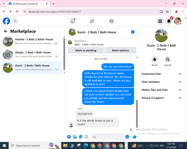The height and width of the screenshot is (149, 187).
Task: Open Shasta 2 Beds 1 Bath House chat
Action: click(x=31, y=54)
